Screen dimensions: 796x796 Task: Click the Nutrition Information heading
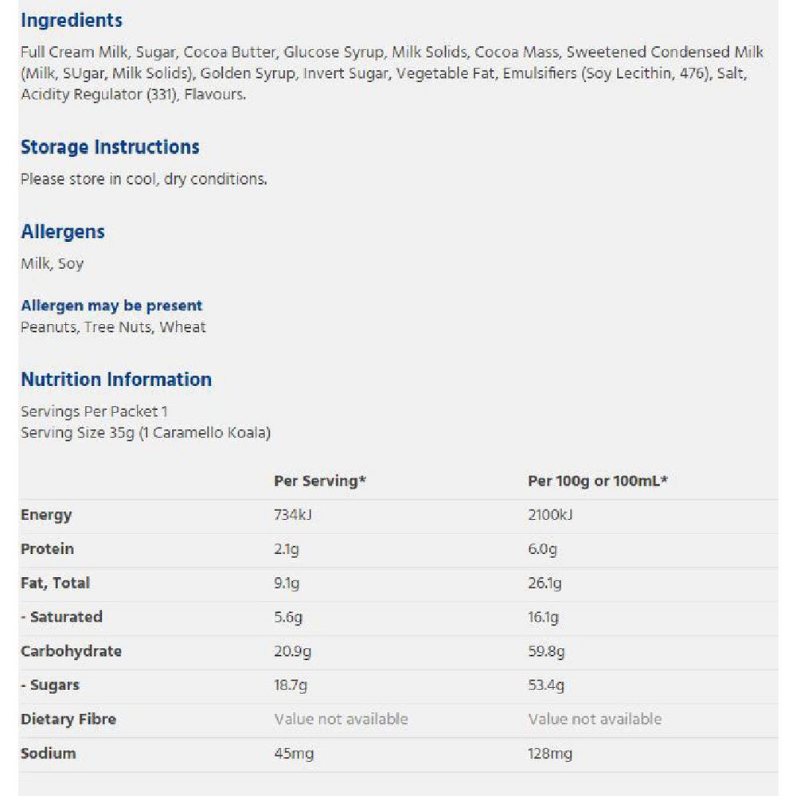[x=116, y=380]
